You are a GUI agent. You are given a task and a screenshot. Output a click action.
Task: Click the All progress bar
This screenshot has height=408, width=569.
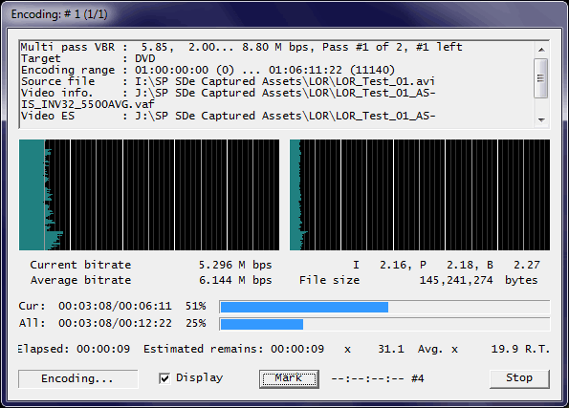384,324
